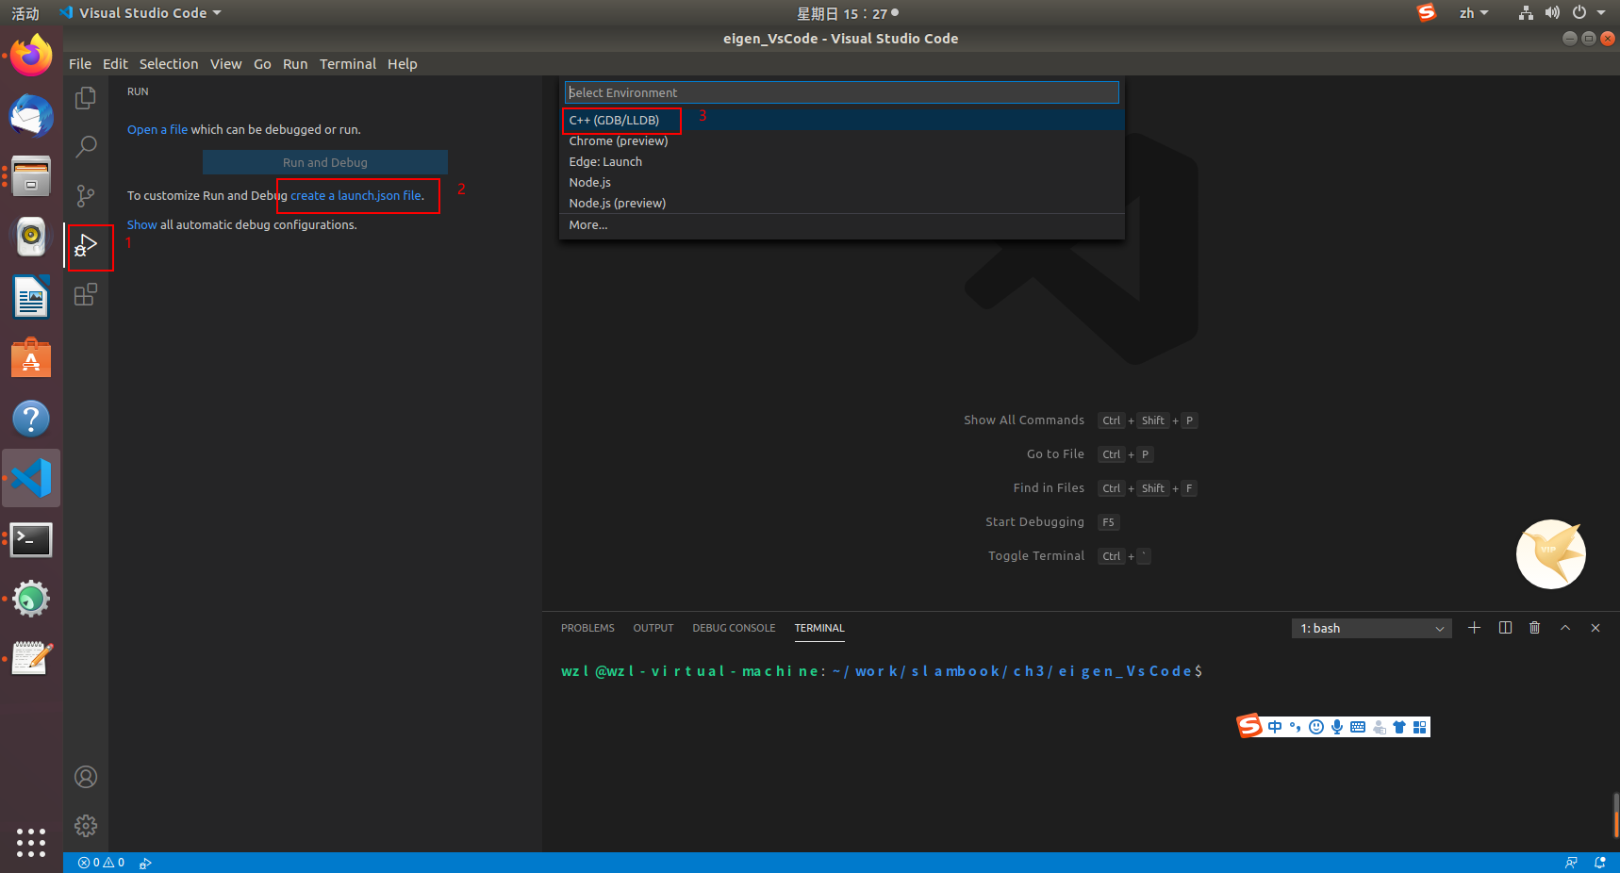Open the Edit menu
This screenshot has width=1620, height=873.
point(115,64)
